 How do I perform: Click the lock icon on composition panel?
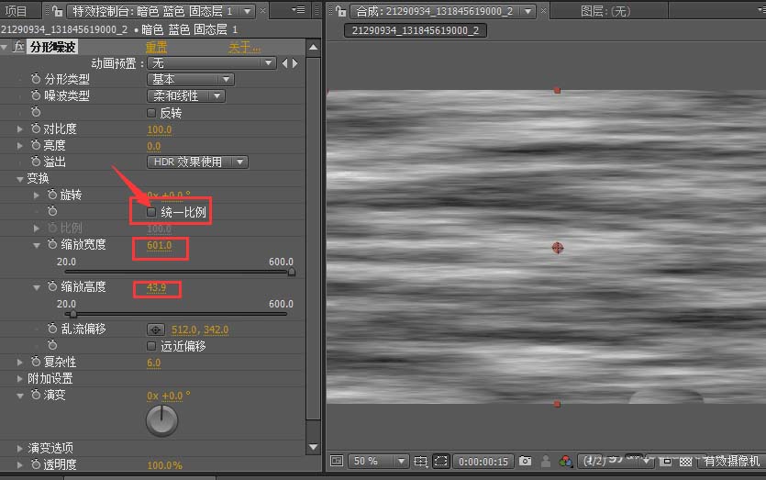tap(341, 11)
